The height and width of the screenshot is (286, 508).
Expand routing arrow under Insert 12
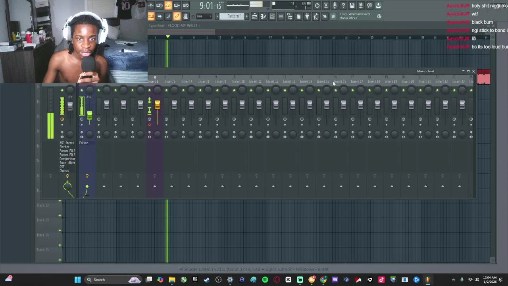(x=273, y=186)
